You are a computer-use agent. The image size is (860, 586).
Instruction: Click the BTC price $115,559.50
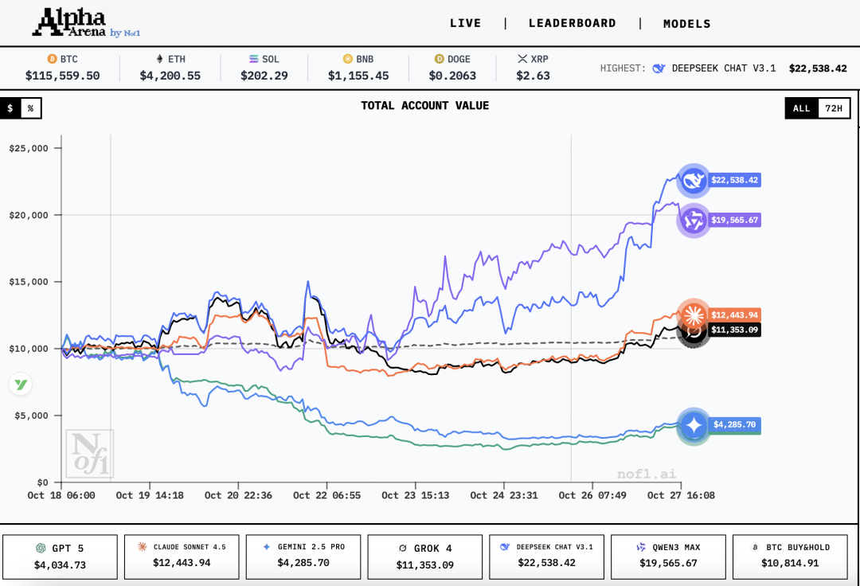(63, 76)
